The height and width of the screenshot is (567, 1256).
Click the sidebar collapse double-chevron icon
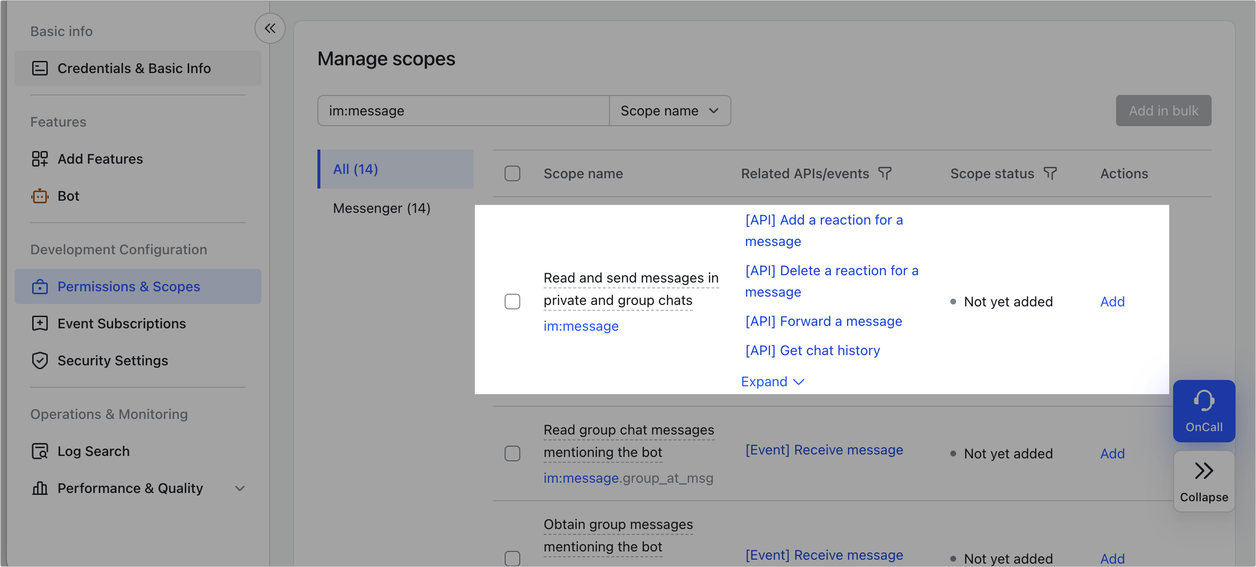pos(270,28)
